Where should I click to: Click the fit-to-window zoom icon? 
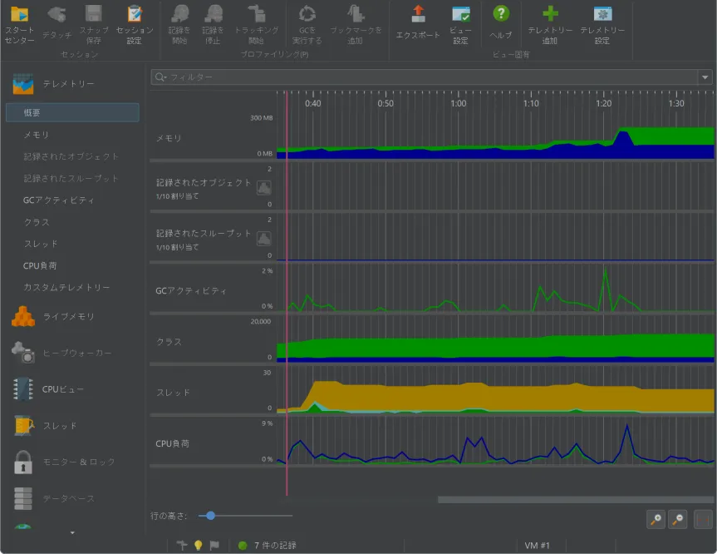[703, 520]
